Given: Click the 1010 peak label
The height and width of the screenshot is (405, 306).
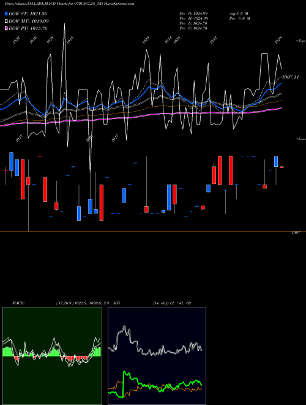Looking at the screenshot, I should [33, 40].
